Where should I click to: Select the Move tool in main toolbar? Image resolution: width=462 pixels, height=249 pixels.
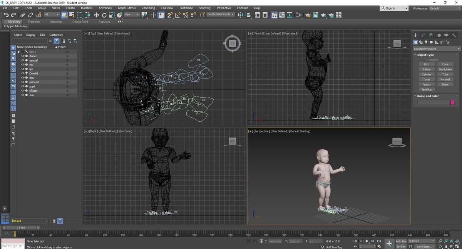[x=96, y=15]
